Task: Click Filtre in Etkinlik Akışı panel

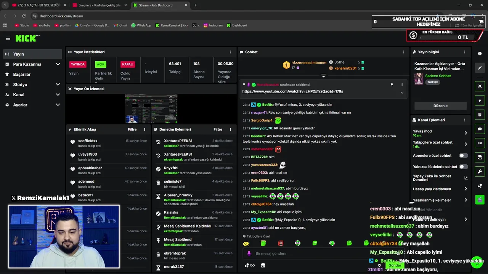Action: click(x=132, y=129)
